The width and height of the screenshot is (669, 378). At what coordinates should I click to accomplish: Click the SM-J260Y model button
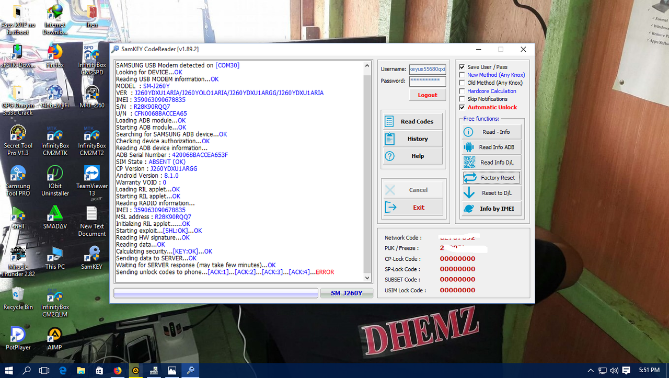pos(347,293)
